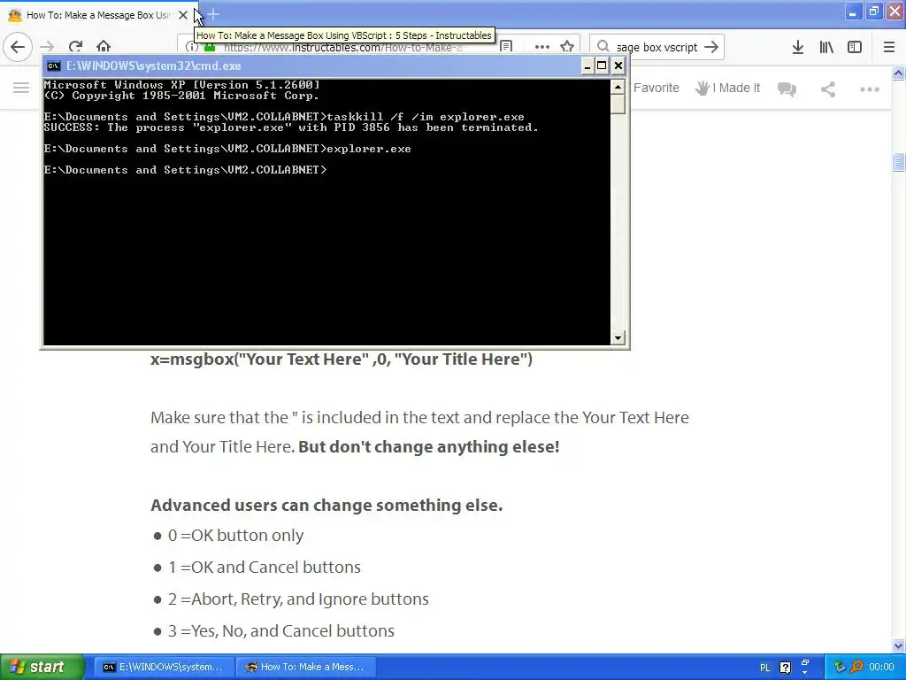Open a new tab with plus button
906x680 pixels.
pos(213,14)
